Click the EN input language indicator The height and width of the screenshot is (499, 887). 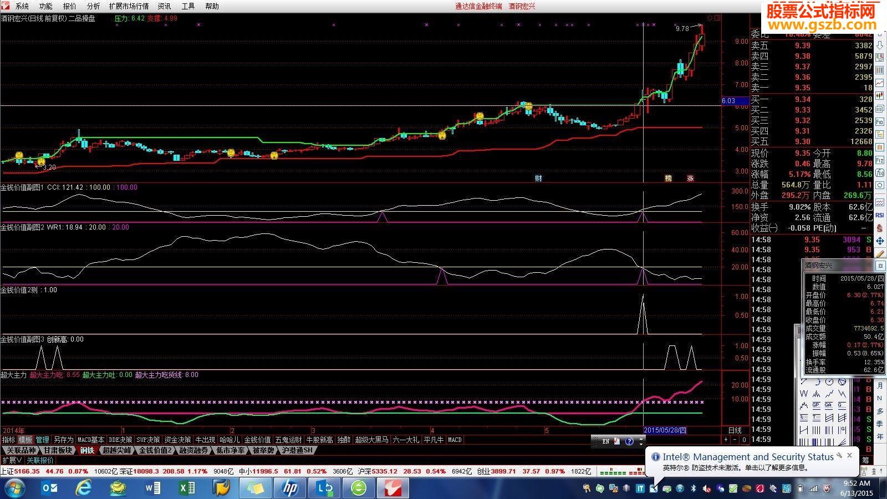[x=606, y=441]
